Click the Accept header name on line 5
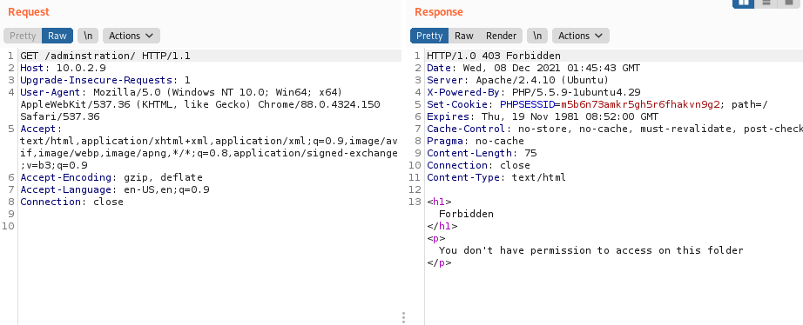The image size is (803, 325). 38,129
